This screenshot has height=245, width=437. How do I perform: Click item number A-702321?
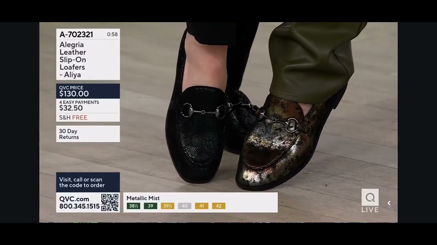pos(76,34)
